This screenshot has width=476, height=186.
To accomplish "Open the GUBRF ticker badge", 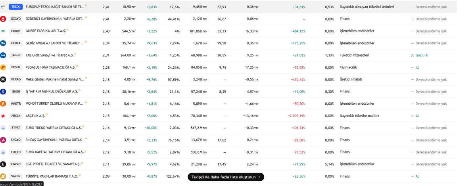I will pyautogui.click(x=16, y=31).
